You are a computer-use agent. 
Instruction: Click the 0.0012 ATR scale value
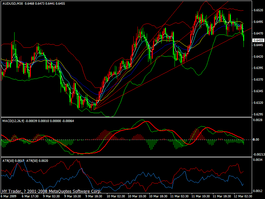258,191
